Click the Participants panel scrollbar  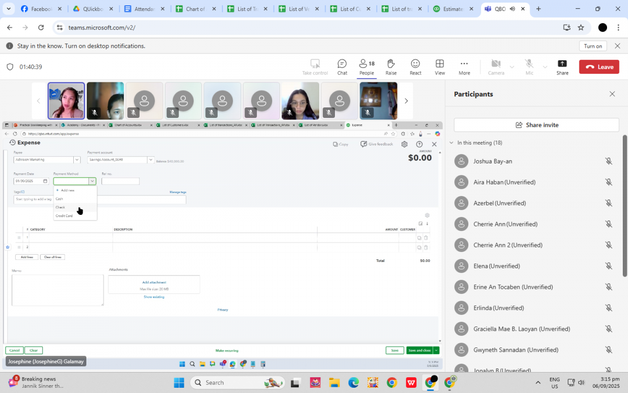[x=624, y=204]
